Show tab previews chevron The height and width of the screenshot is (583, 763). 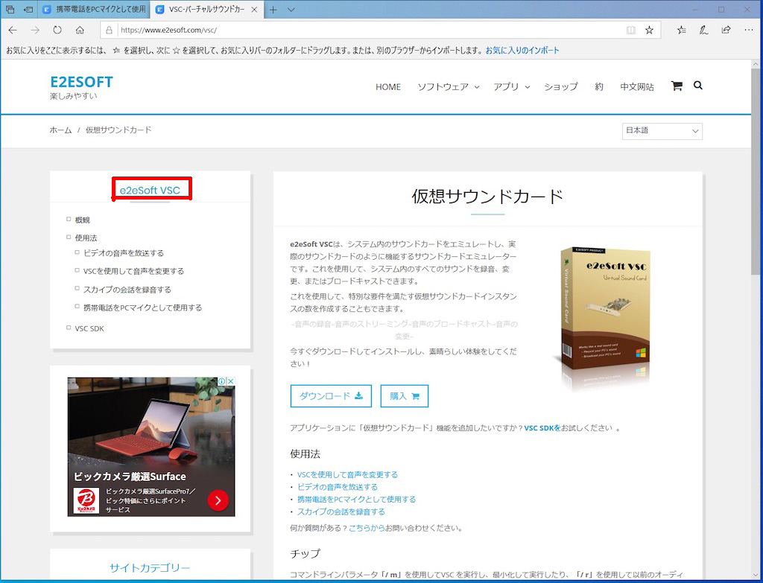pyautogui.click(x=291, y=10)
